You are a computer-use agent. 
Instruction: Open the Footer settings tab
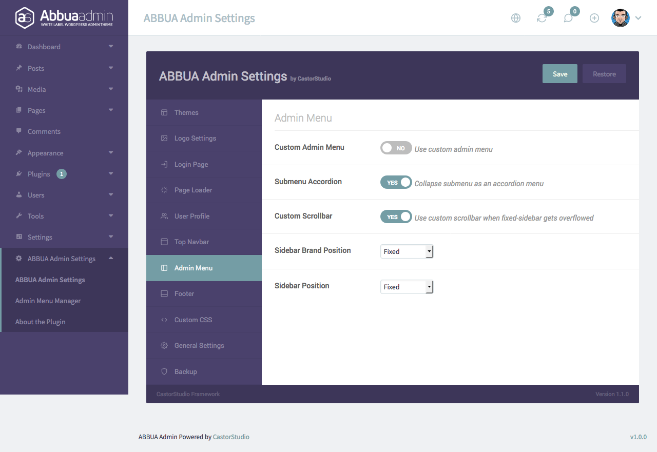[204, 294]
